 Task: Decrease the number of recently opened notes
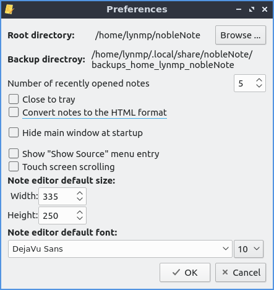pyautogui.click(x=259, y=86)
